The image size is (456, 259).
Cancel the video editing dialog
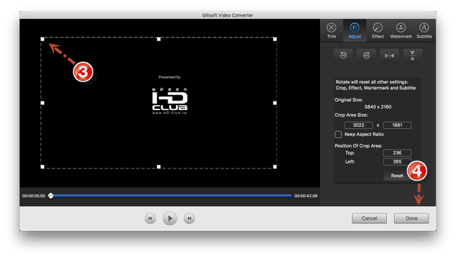point(369,218)
